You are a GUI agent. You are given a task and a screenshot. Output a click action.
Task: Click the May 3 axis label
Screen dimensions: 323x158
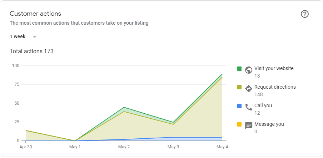click(173, 147)
